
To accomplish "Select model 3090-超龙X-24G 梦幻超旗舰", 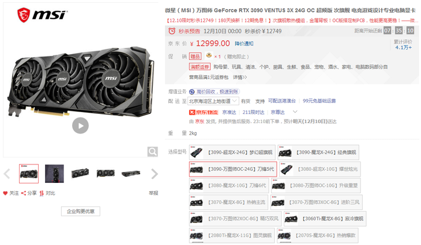I will click(x=232, y=152).
